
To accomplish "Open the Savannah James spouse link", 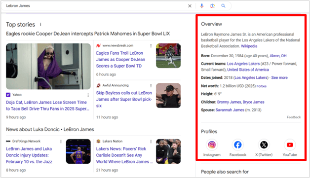I will click(x=230, y=110).
